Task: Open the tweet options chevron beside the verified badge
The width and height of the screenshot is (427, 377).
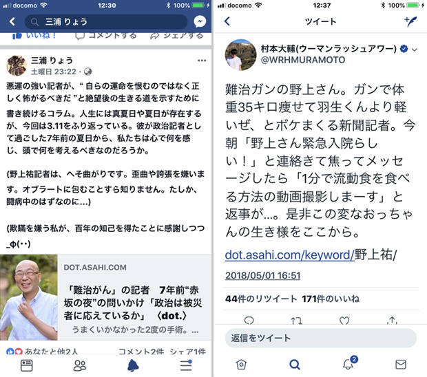Action: (415, 50)
